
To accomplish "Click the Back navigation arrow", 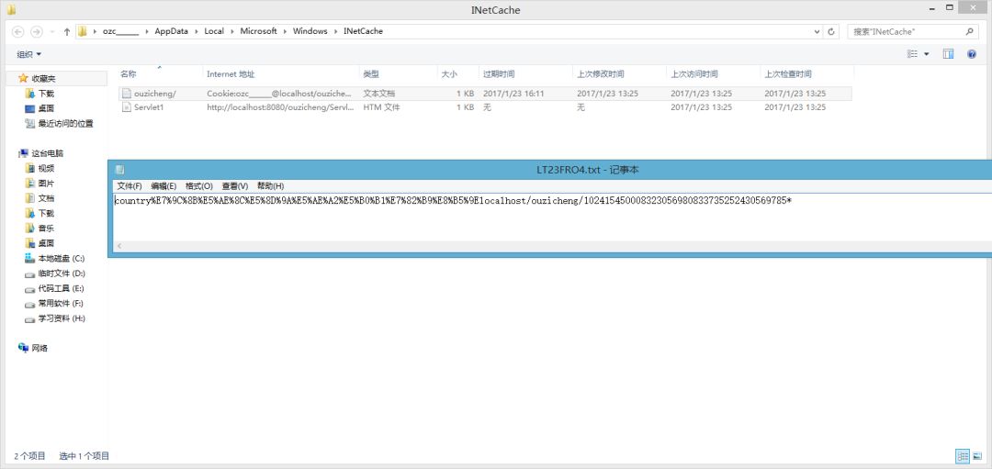I will click(x=17, y=31).
